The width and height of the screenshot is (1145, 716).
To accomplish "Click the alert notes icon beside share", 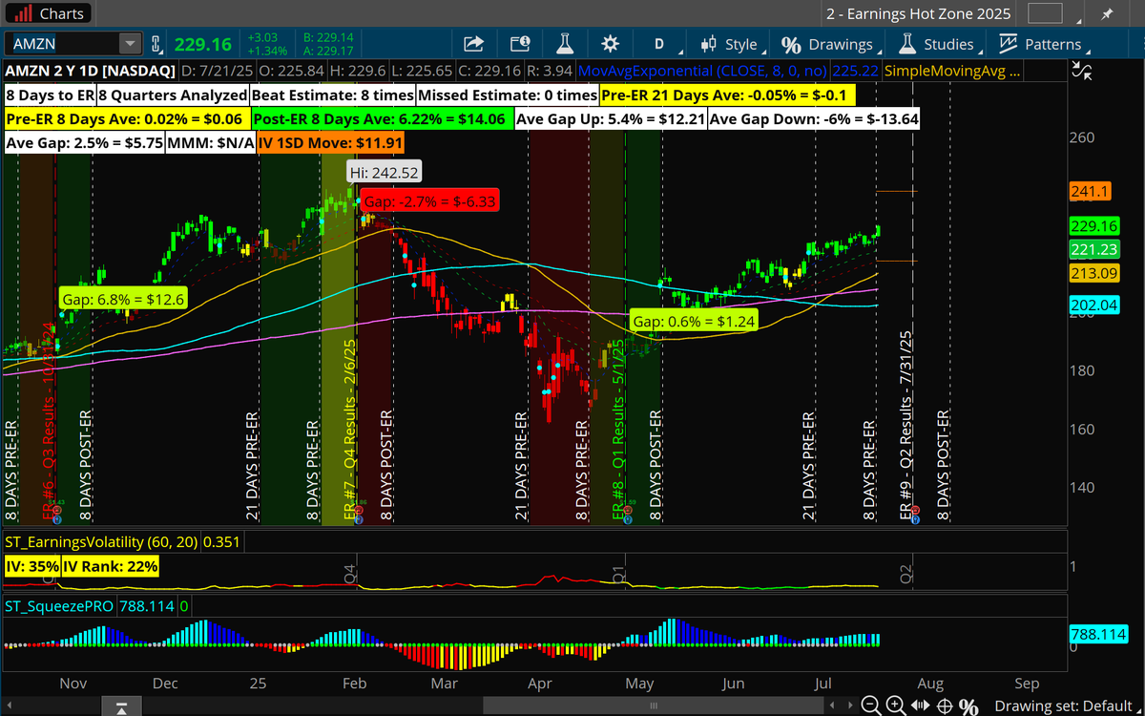I will coord(520,44).
